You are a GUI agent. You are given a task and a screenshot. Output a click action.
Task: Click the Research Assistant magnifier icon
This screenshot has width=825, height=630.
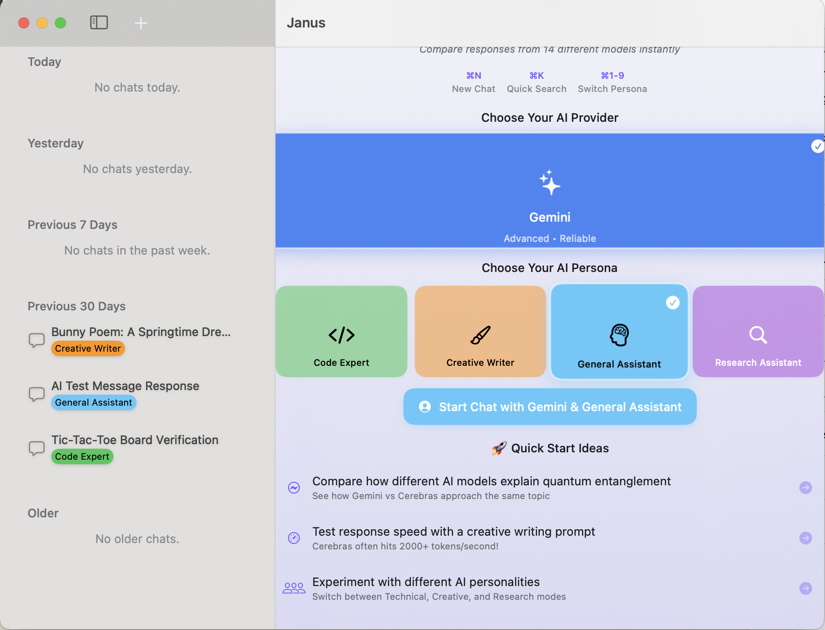(758, 335)
